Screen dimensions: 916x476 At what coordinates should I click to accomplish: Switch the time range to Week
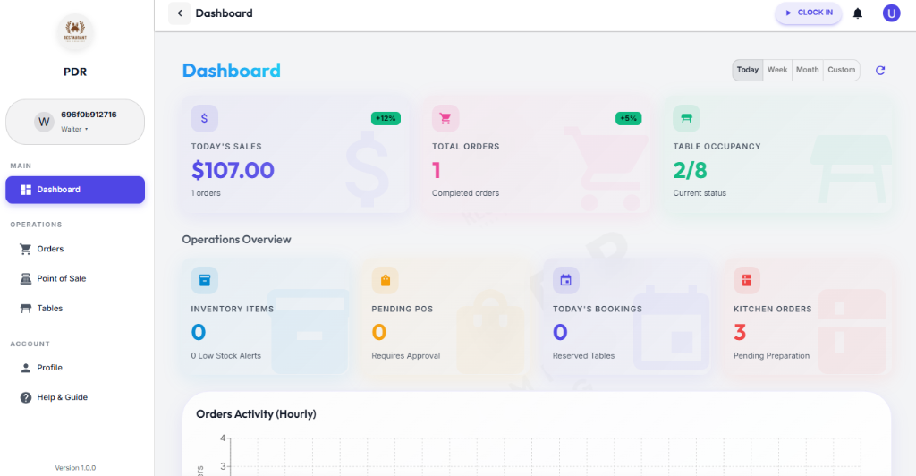(x=777, y=70)
